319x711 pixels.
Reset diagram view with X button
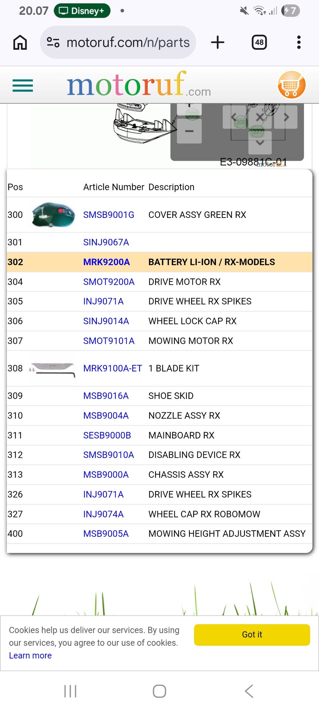pyautogui.click(x=260, y=117)
